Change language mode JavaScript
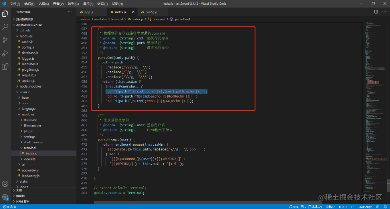 pos(365,207)
